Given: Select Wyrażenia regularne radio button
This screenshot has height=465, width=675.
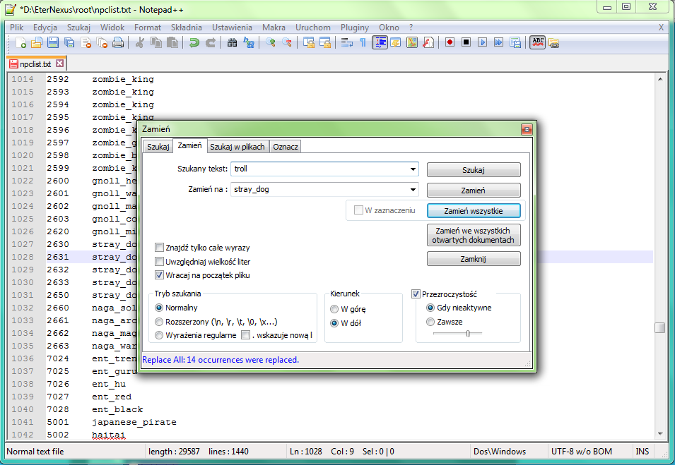Looking at the screenshot, I should [x=159, y=335].
